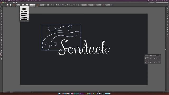Viewport: 169px width, 95px height.
Task: Click Vertical Distribute Bottom in Distribute Objects
Action: pos(151,63)
